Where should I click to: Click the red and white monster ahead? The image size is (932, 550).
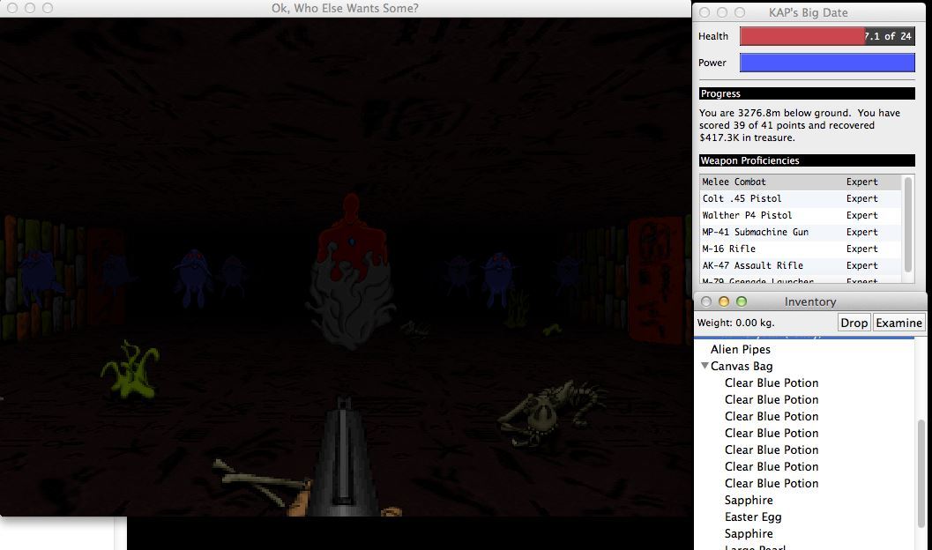click(x=352, y=264)
